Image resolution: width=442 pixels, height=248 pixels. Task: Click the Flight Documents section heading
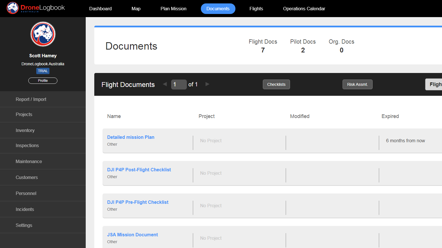pos(128,85)
